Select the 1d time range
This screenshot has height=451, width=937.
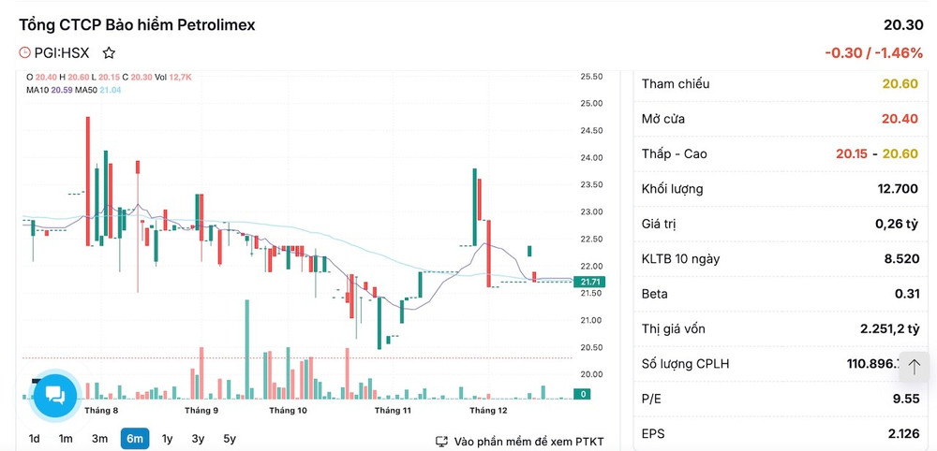(x=35, y=439)
